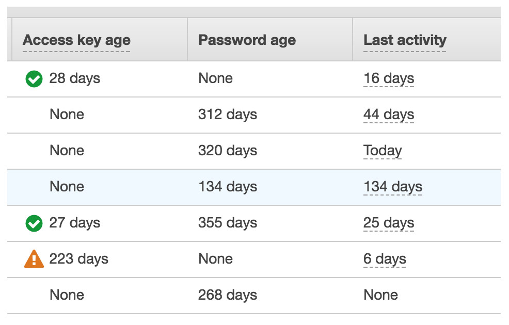
Task: Open the 6 days last activity link
Action: [x=385, y=259]
